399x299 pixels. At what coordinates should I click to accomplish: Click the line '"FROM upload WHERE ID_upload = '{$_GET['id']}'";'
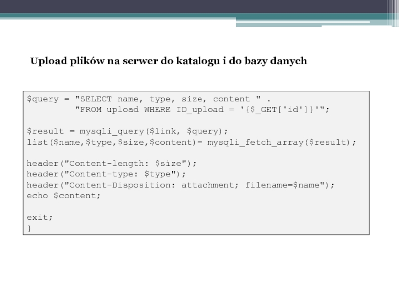[x=202, y=110]
